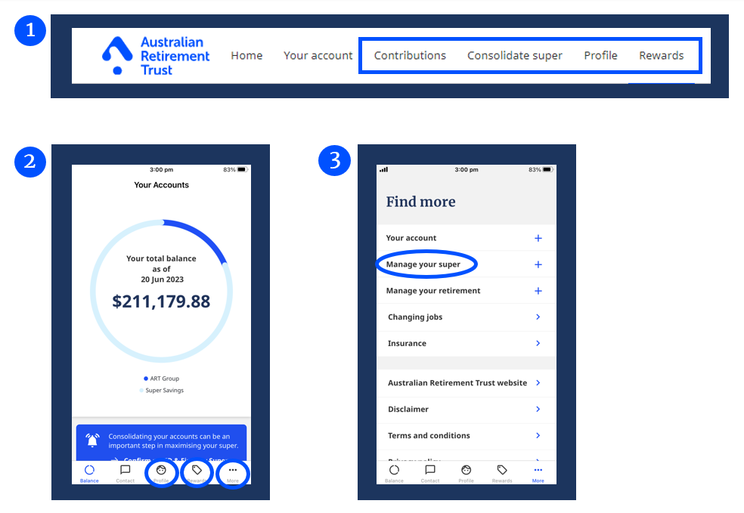Click battery icon on Find more screen

coord(547,170)
